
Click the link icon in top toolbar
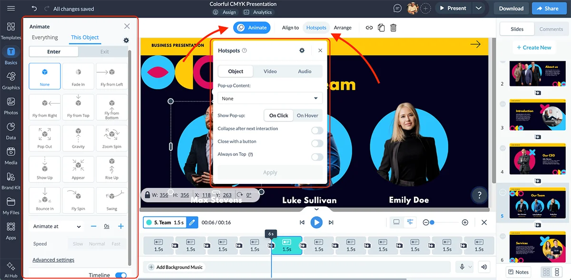click(369, 28)
